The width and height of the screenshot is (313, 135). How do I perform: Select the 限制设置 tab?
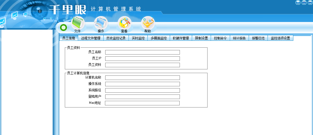201,38
